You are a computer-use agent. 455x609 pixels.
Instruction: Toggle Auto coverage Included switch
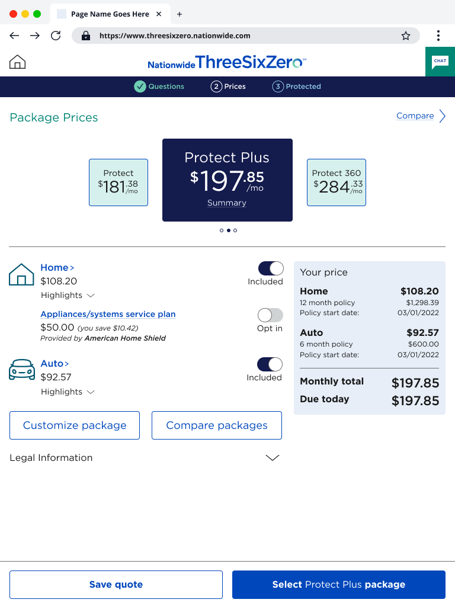(270, 364)
